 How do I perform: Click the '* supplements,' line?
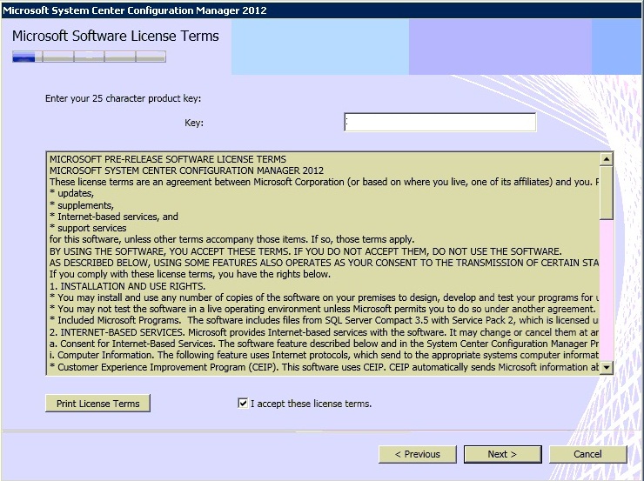[82, 205]
